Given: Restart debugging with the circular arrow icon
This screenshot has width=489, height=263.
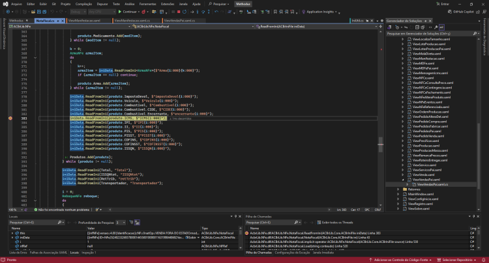Looking at the screenshot, I should 185,12.
